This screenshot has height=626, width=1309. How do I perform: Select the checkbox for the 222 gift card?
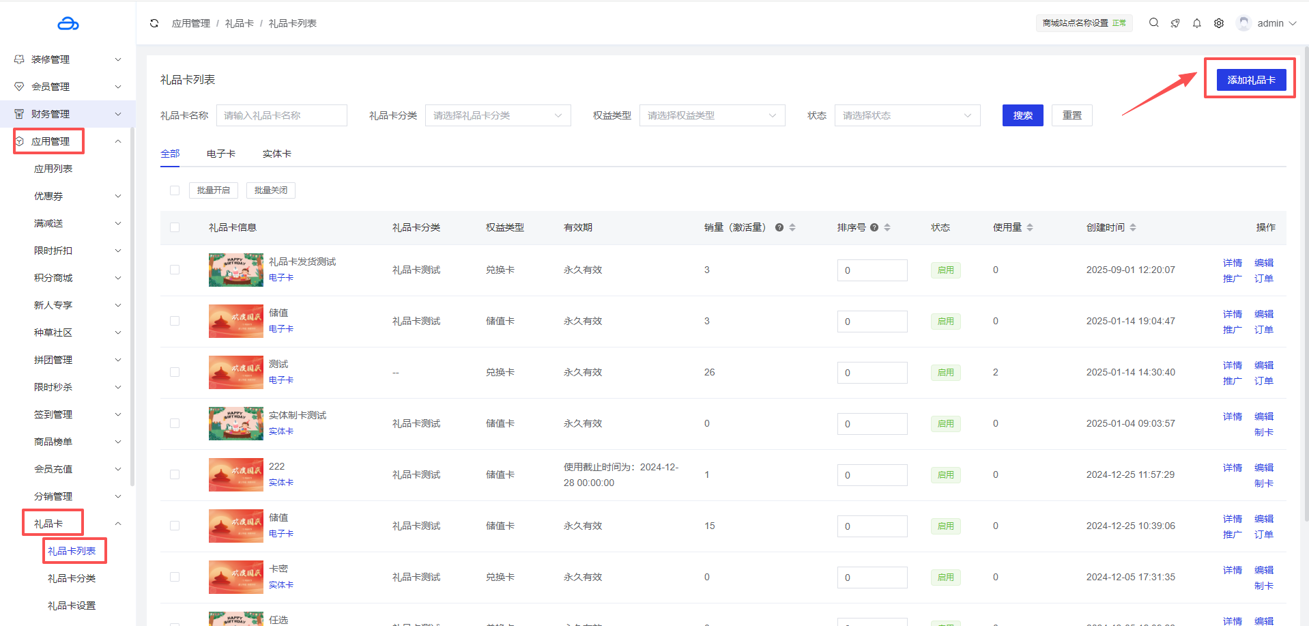pyautogui.click(x=175, y=474)
